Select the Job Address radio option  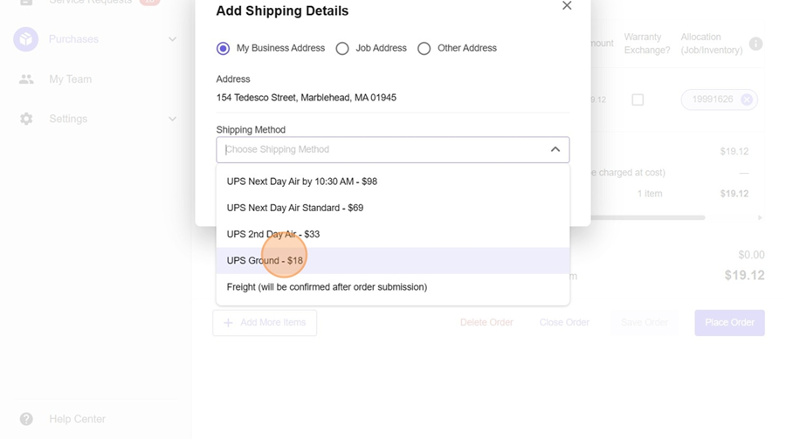[342, 49]
